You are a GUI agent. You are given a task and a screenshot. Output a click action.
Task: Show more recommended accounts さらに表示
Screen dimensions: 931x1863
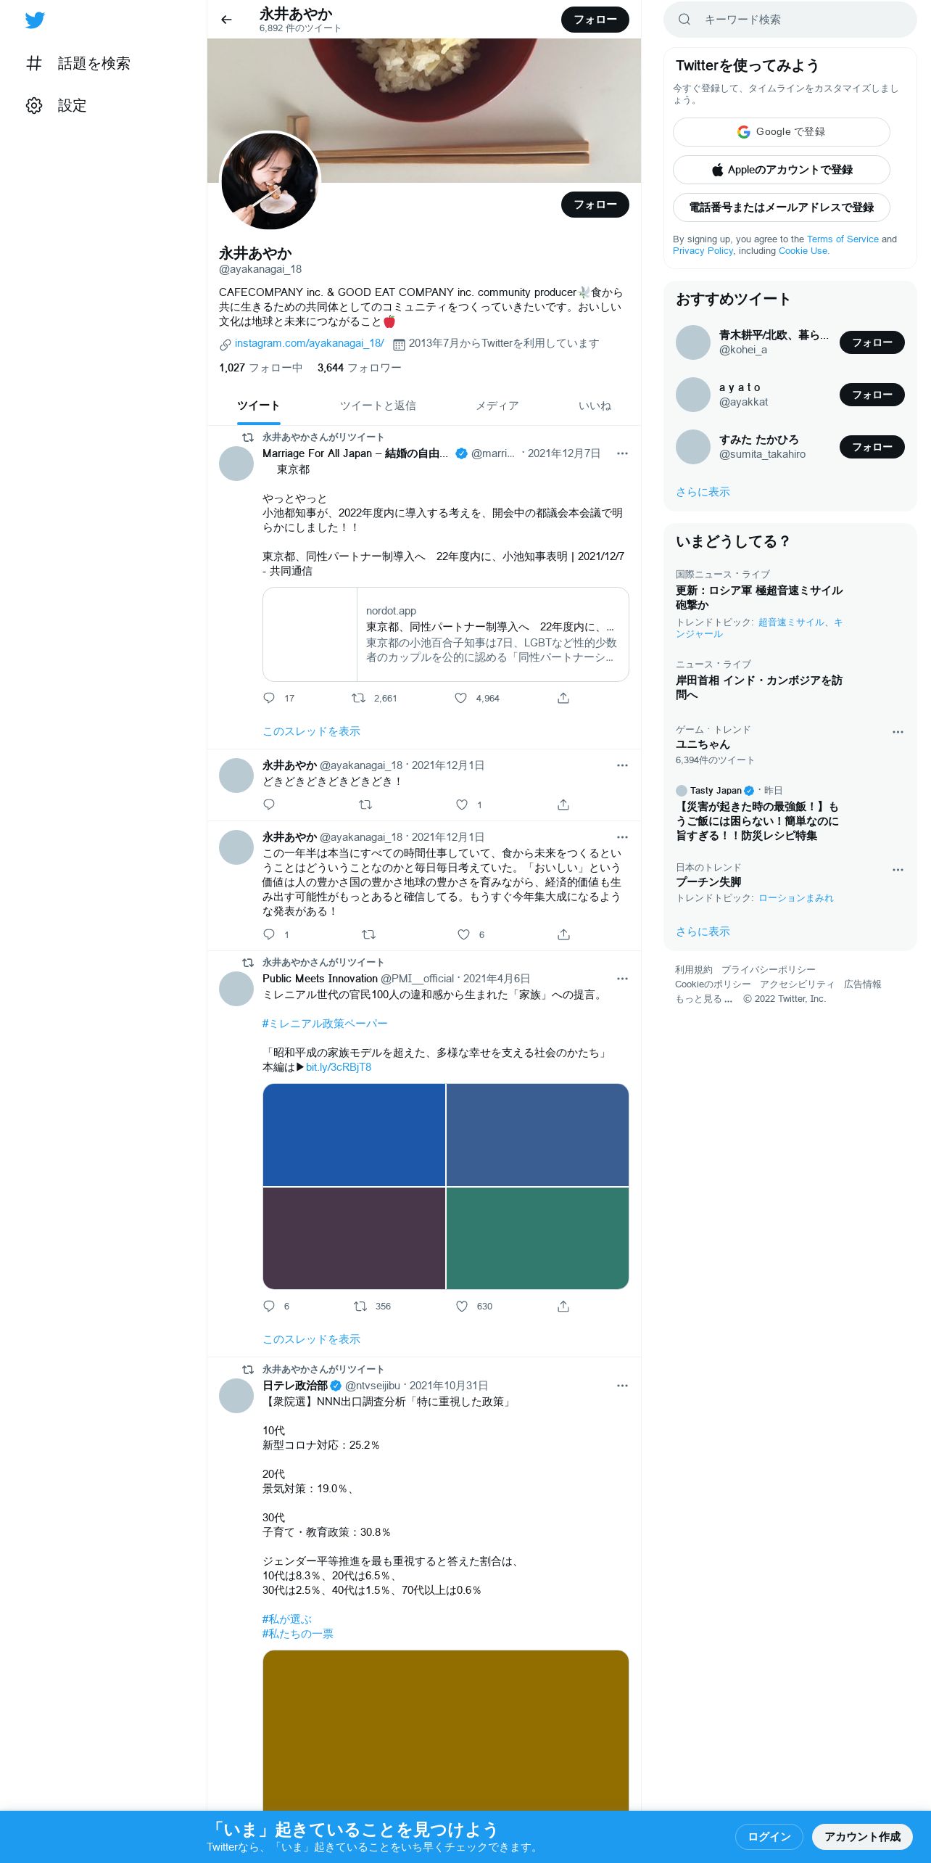(703, 492)
